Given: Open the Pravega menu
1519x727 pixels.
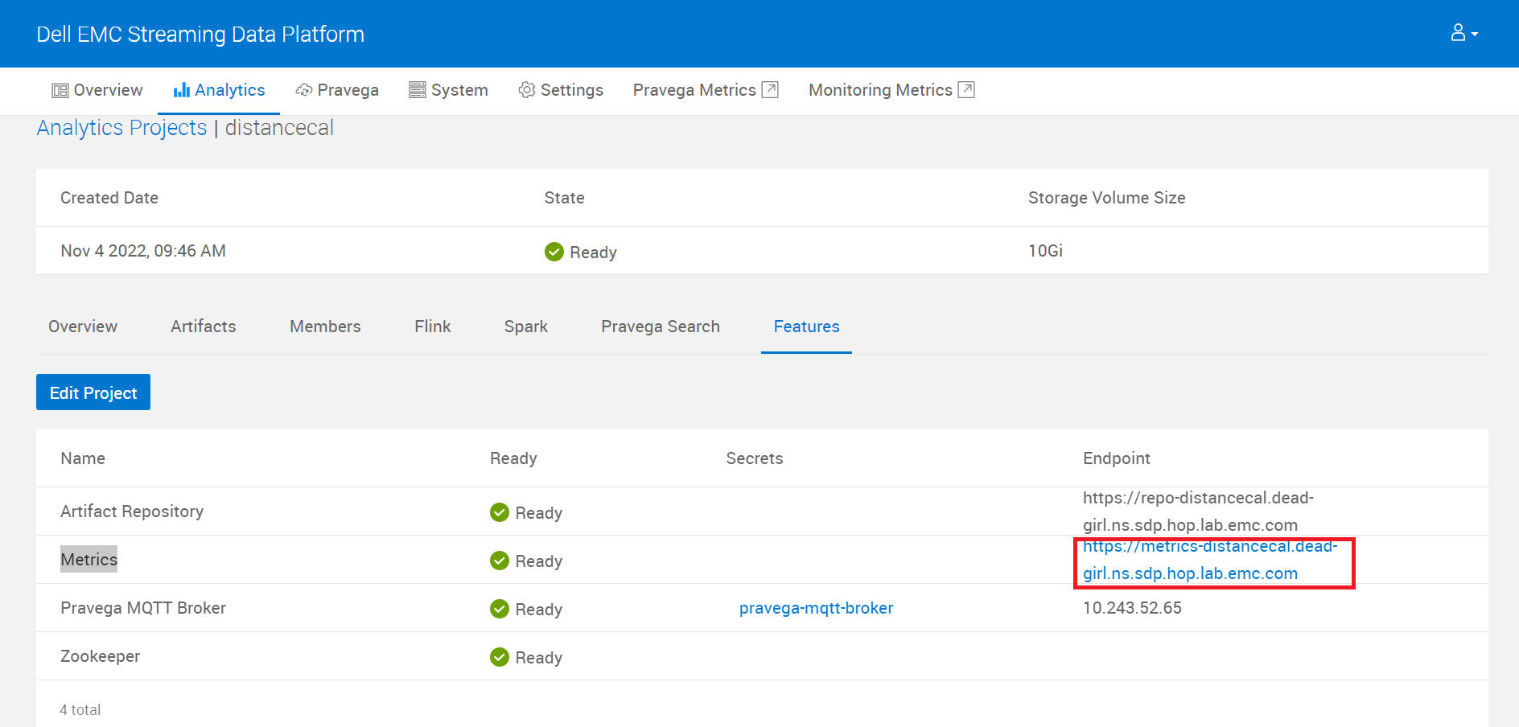Looking at the screenshot, I should [x=337, y=90].
